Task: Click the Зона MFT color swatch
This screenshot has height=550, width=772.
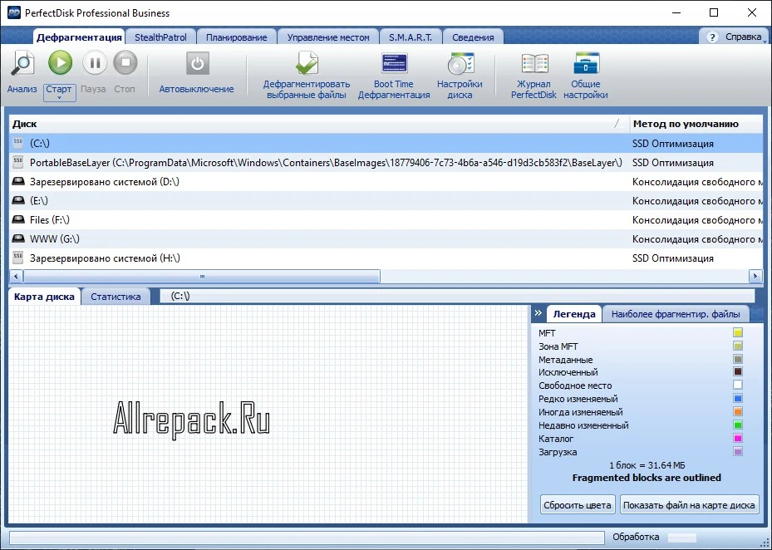Action: click(x=738, y=346)
